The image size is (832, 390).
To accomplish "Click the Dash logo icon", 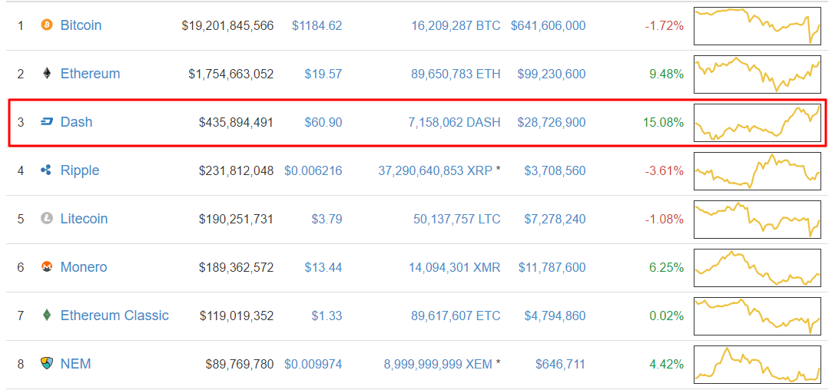I will 47,122.
